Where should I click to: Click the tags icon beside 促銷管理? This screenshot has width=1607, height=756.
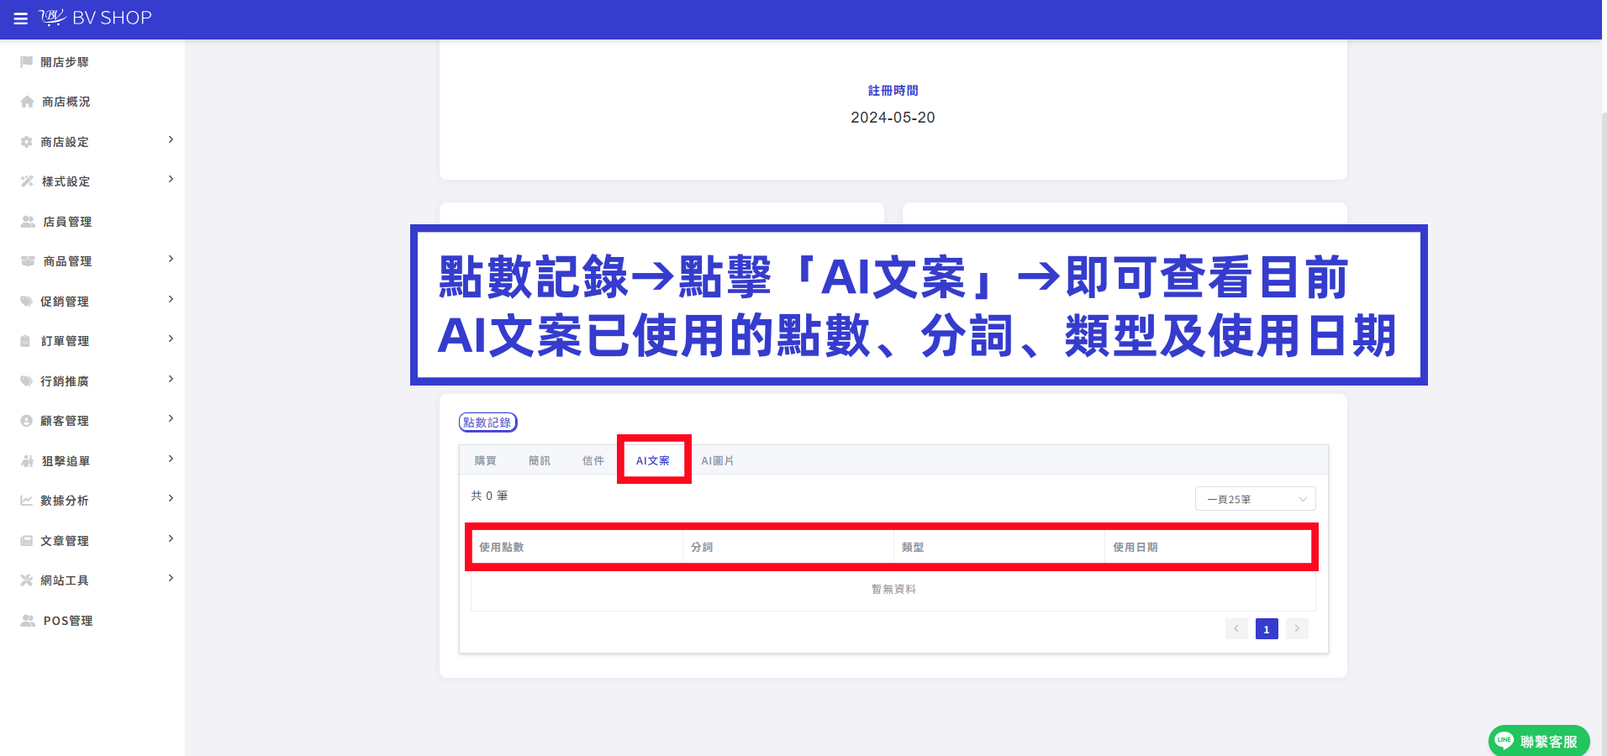[27, 302]
